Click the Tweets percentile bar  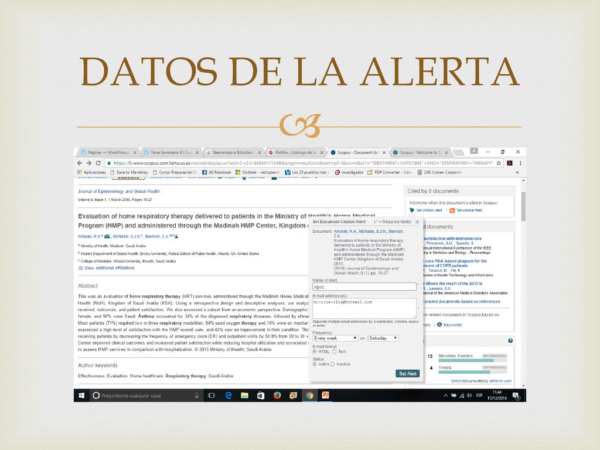[473, 372]
